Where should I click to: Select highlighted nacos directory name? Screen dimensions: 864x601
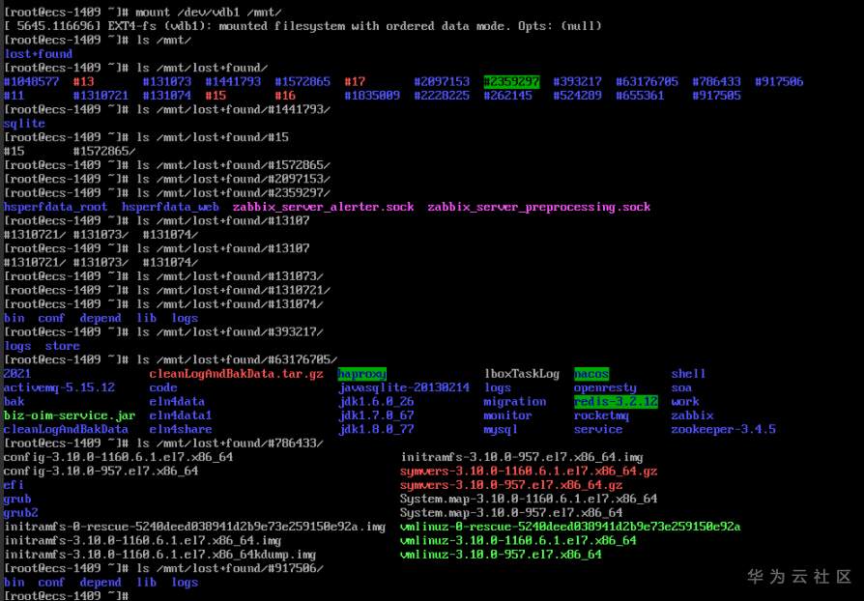pyautogui.click(x=591, y=374)
